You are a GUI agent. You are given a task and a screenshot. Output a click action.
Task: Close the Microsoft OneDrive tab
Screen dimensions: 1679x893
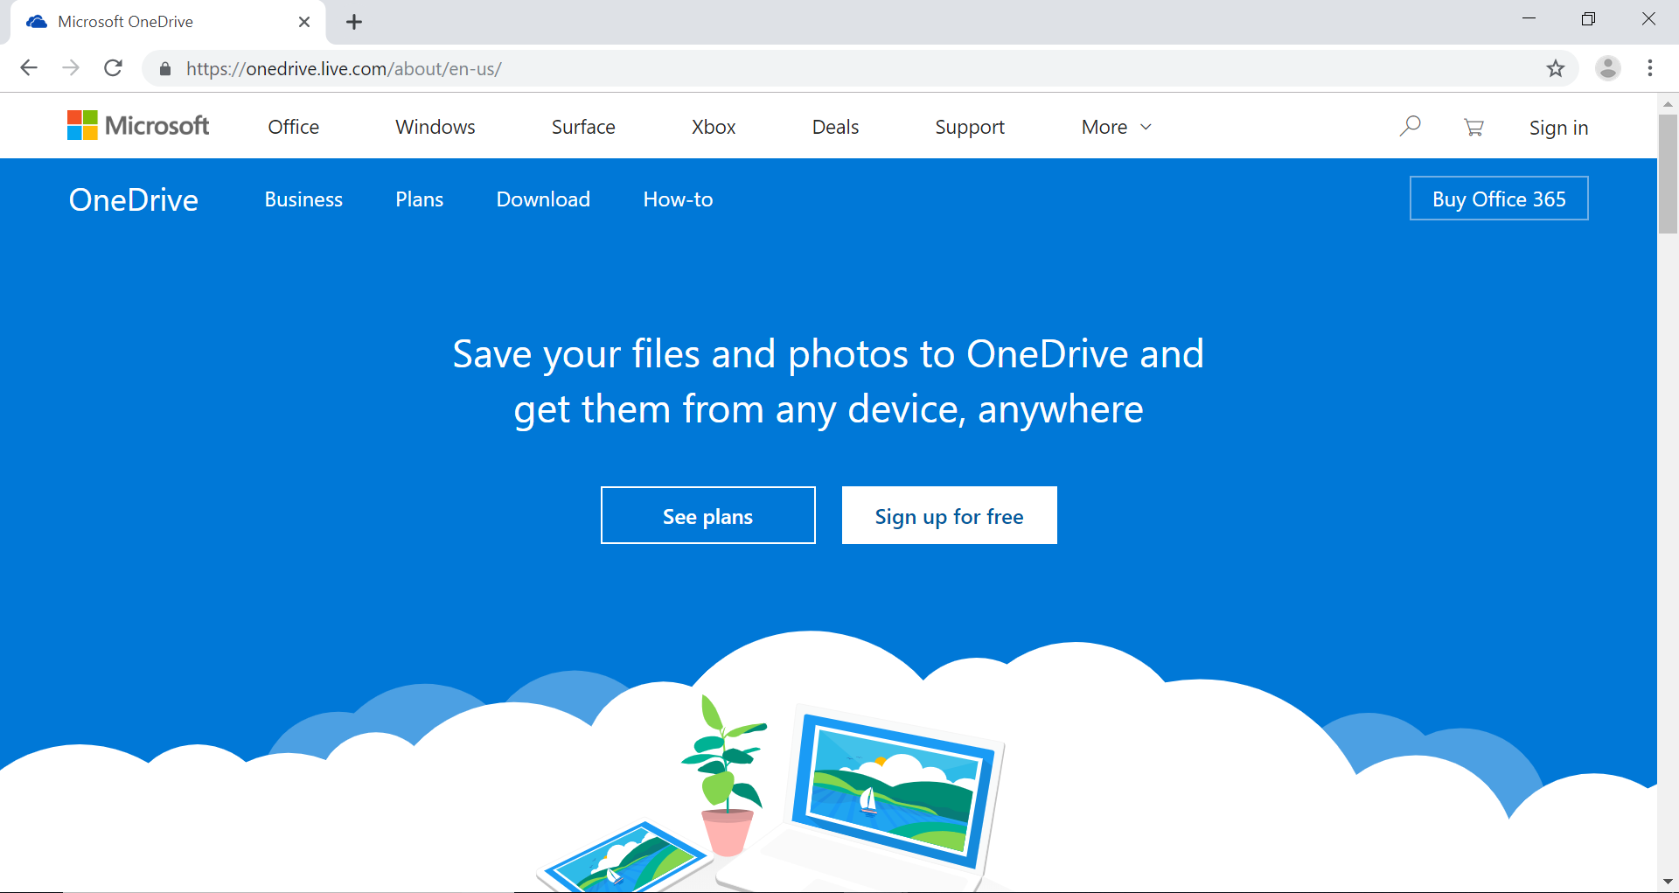tap(304, 22)
